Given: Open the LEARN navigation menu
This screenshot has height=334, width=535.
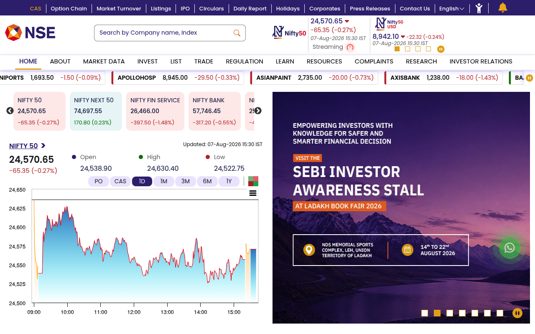Looking at the screenshot, I should click(285, 61).
